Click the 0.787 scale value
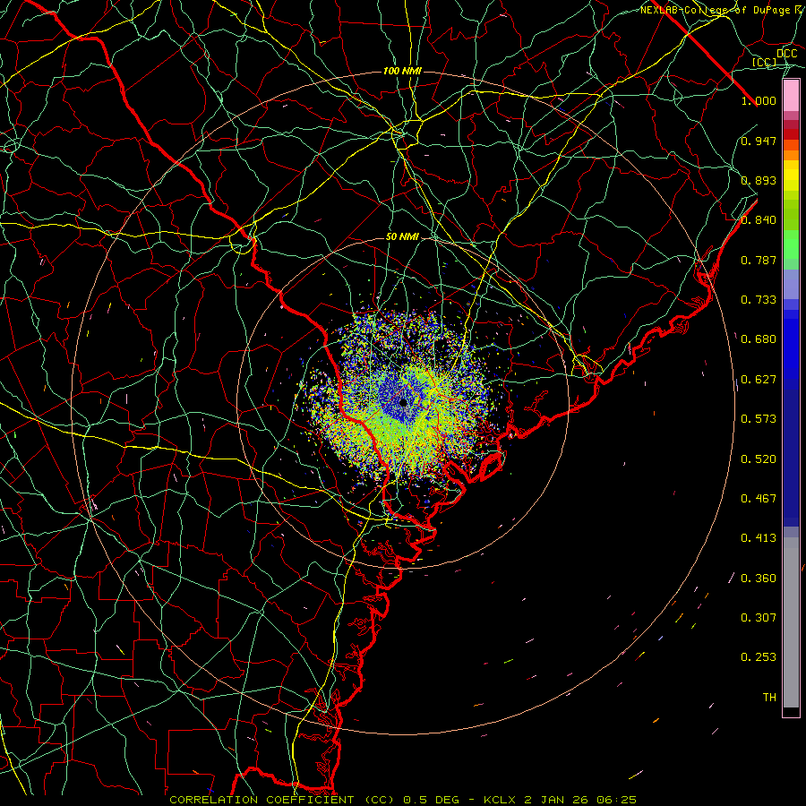806x806 pixels. click(x=759, y=260)
